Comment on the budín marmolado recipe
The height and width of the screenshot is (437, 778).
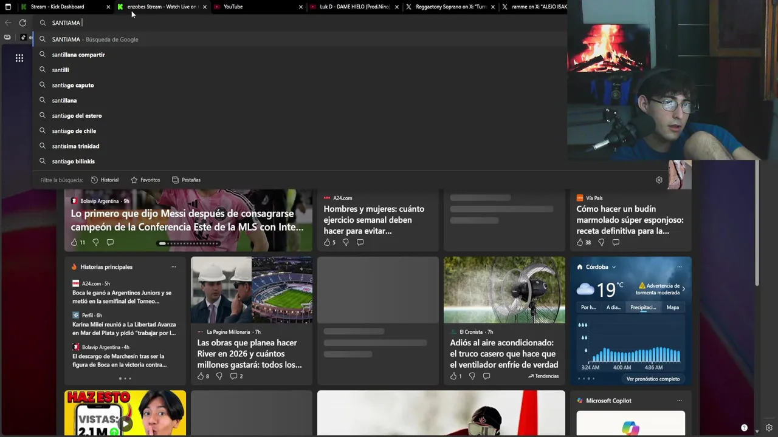point(616,242)
